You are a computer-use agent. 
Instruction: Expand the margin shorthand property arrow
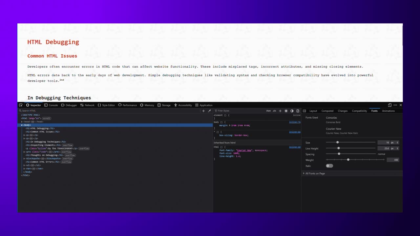(230, 126)
